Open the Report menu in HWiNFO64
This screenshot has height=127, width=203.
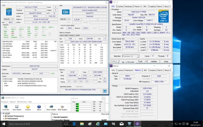point(13,102)
